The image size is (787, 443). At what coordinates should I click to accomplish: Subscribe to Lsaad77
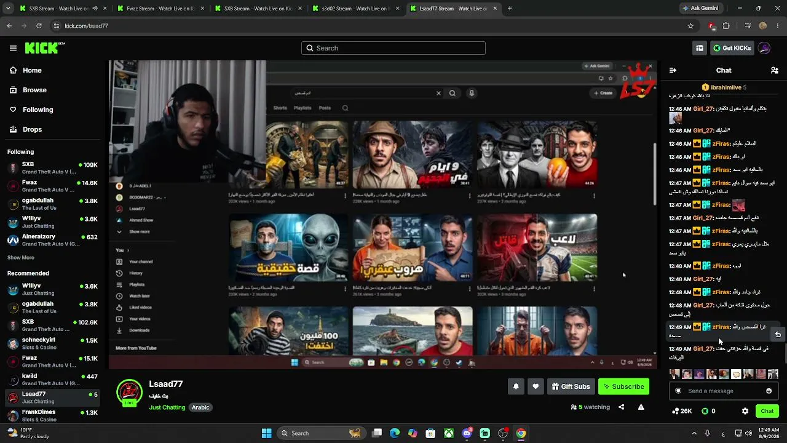[623, 386]
